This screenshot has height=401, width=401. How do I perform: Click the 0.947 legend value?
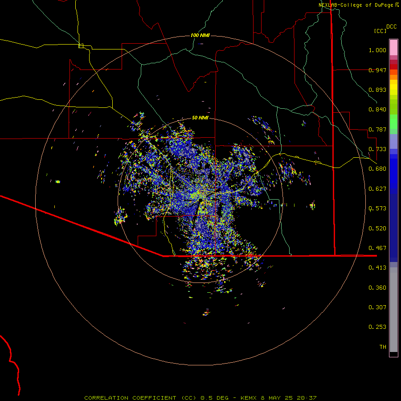point(377,70)
